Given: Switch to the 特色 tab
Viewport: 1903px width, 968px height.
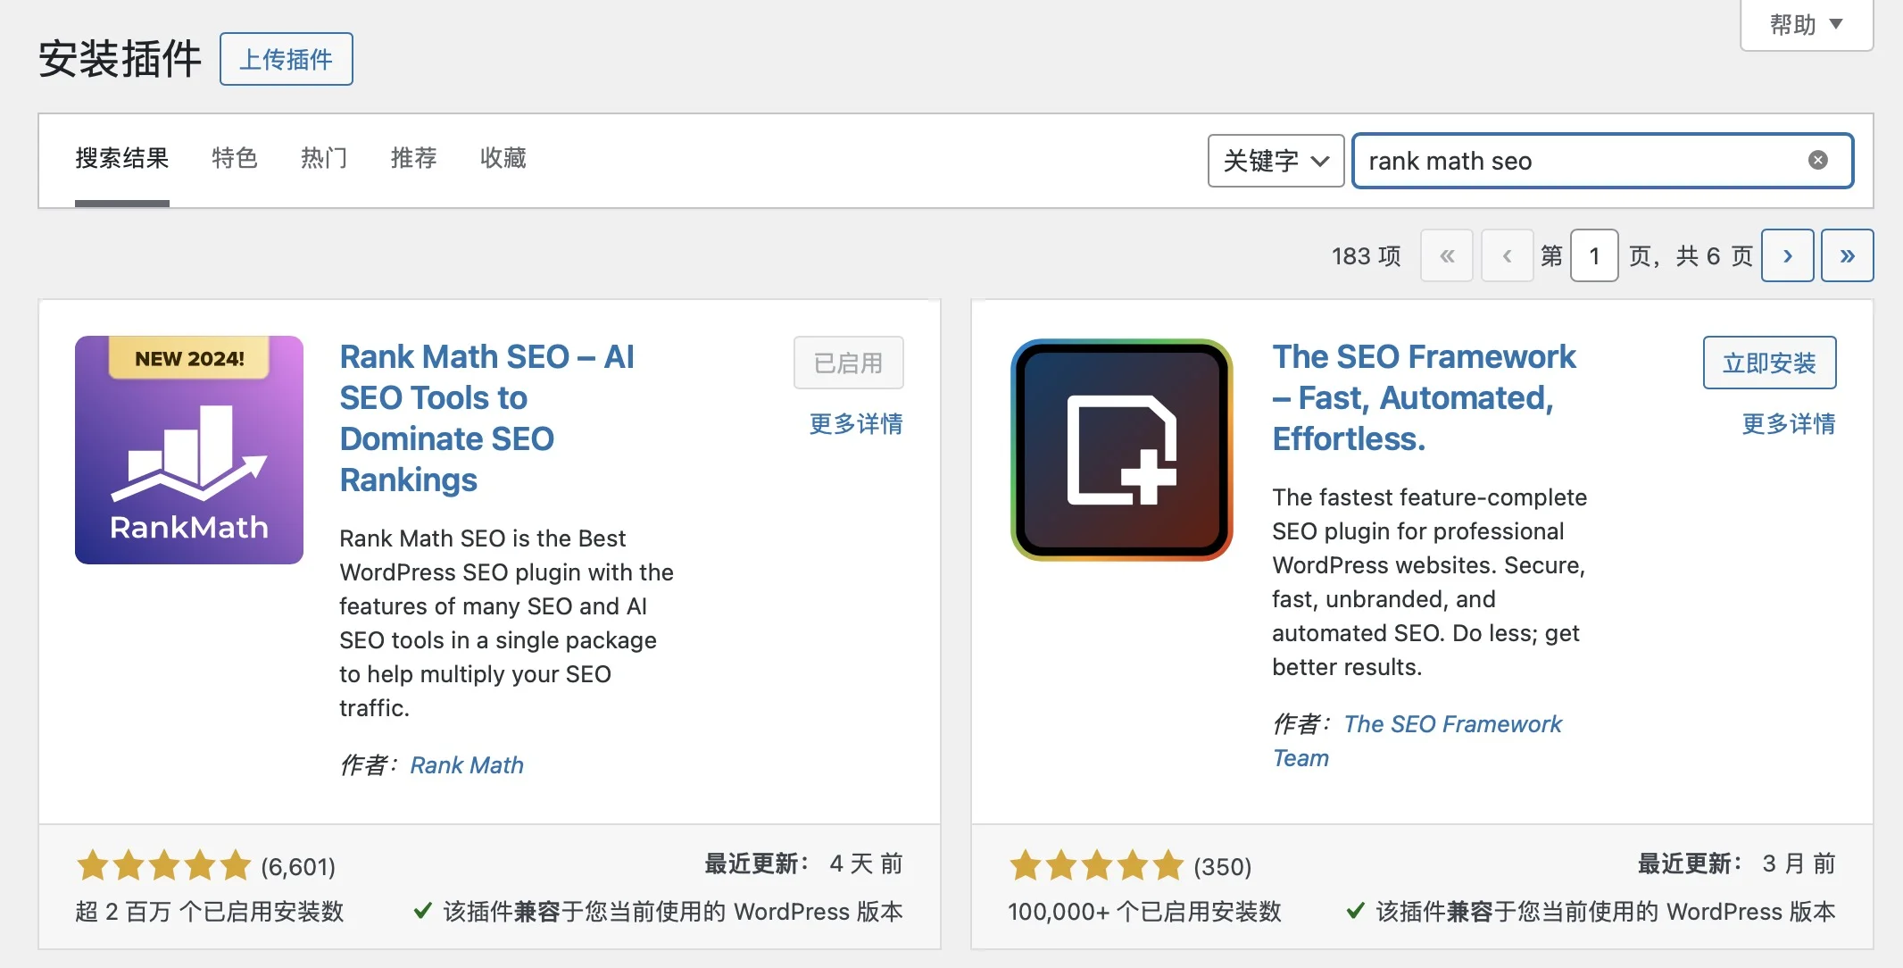Looking at the screenshot, I should point(235,158).
